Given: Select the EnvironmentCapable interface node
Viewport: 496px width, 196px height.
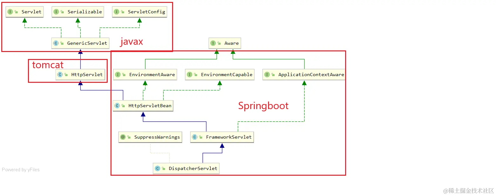Looking at the screenshot, I should pos(220,75).
